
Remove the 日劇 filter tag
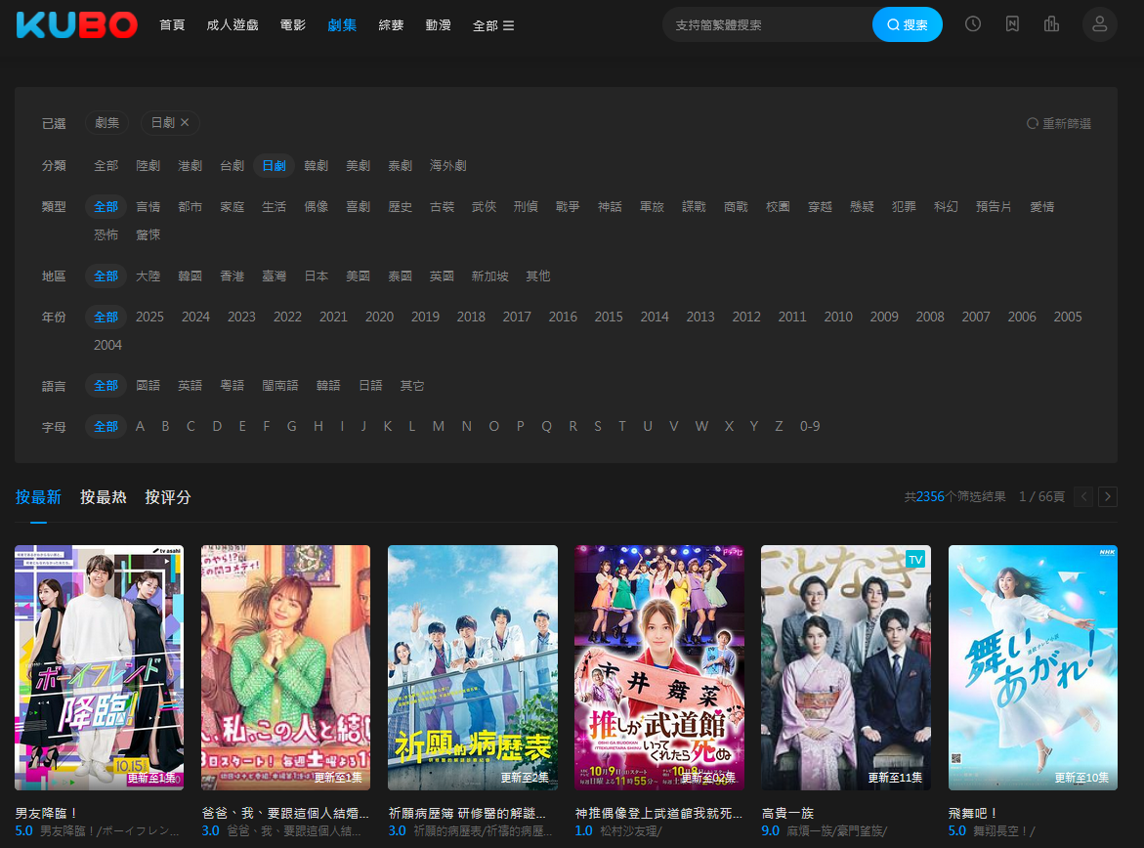tap(185, 123)
